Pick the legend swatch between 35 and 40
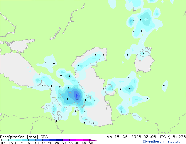 tap(72, 140)
